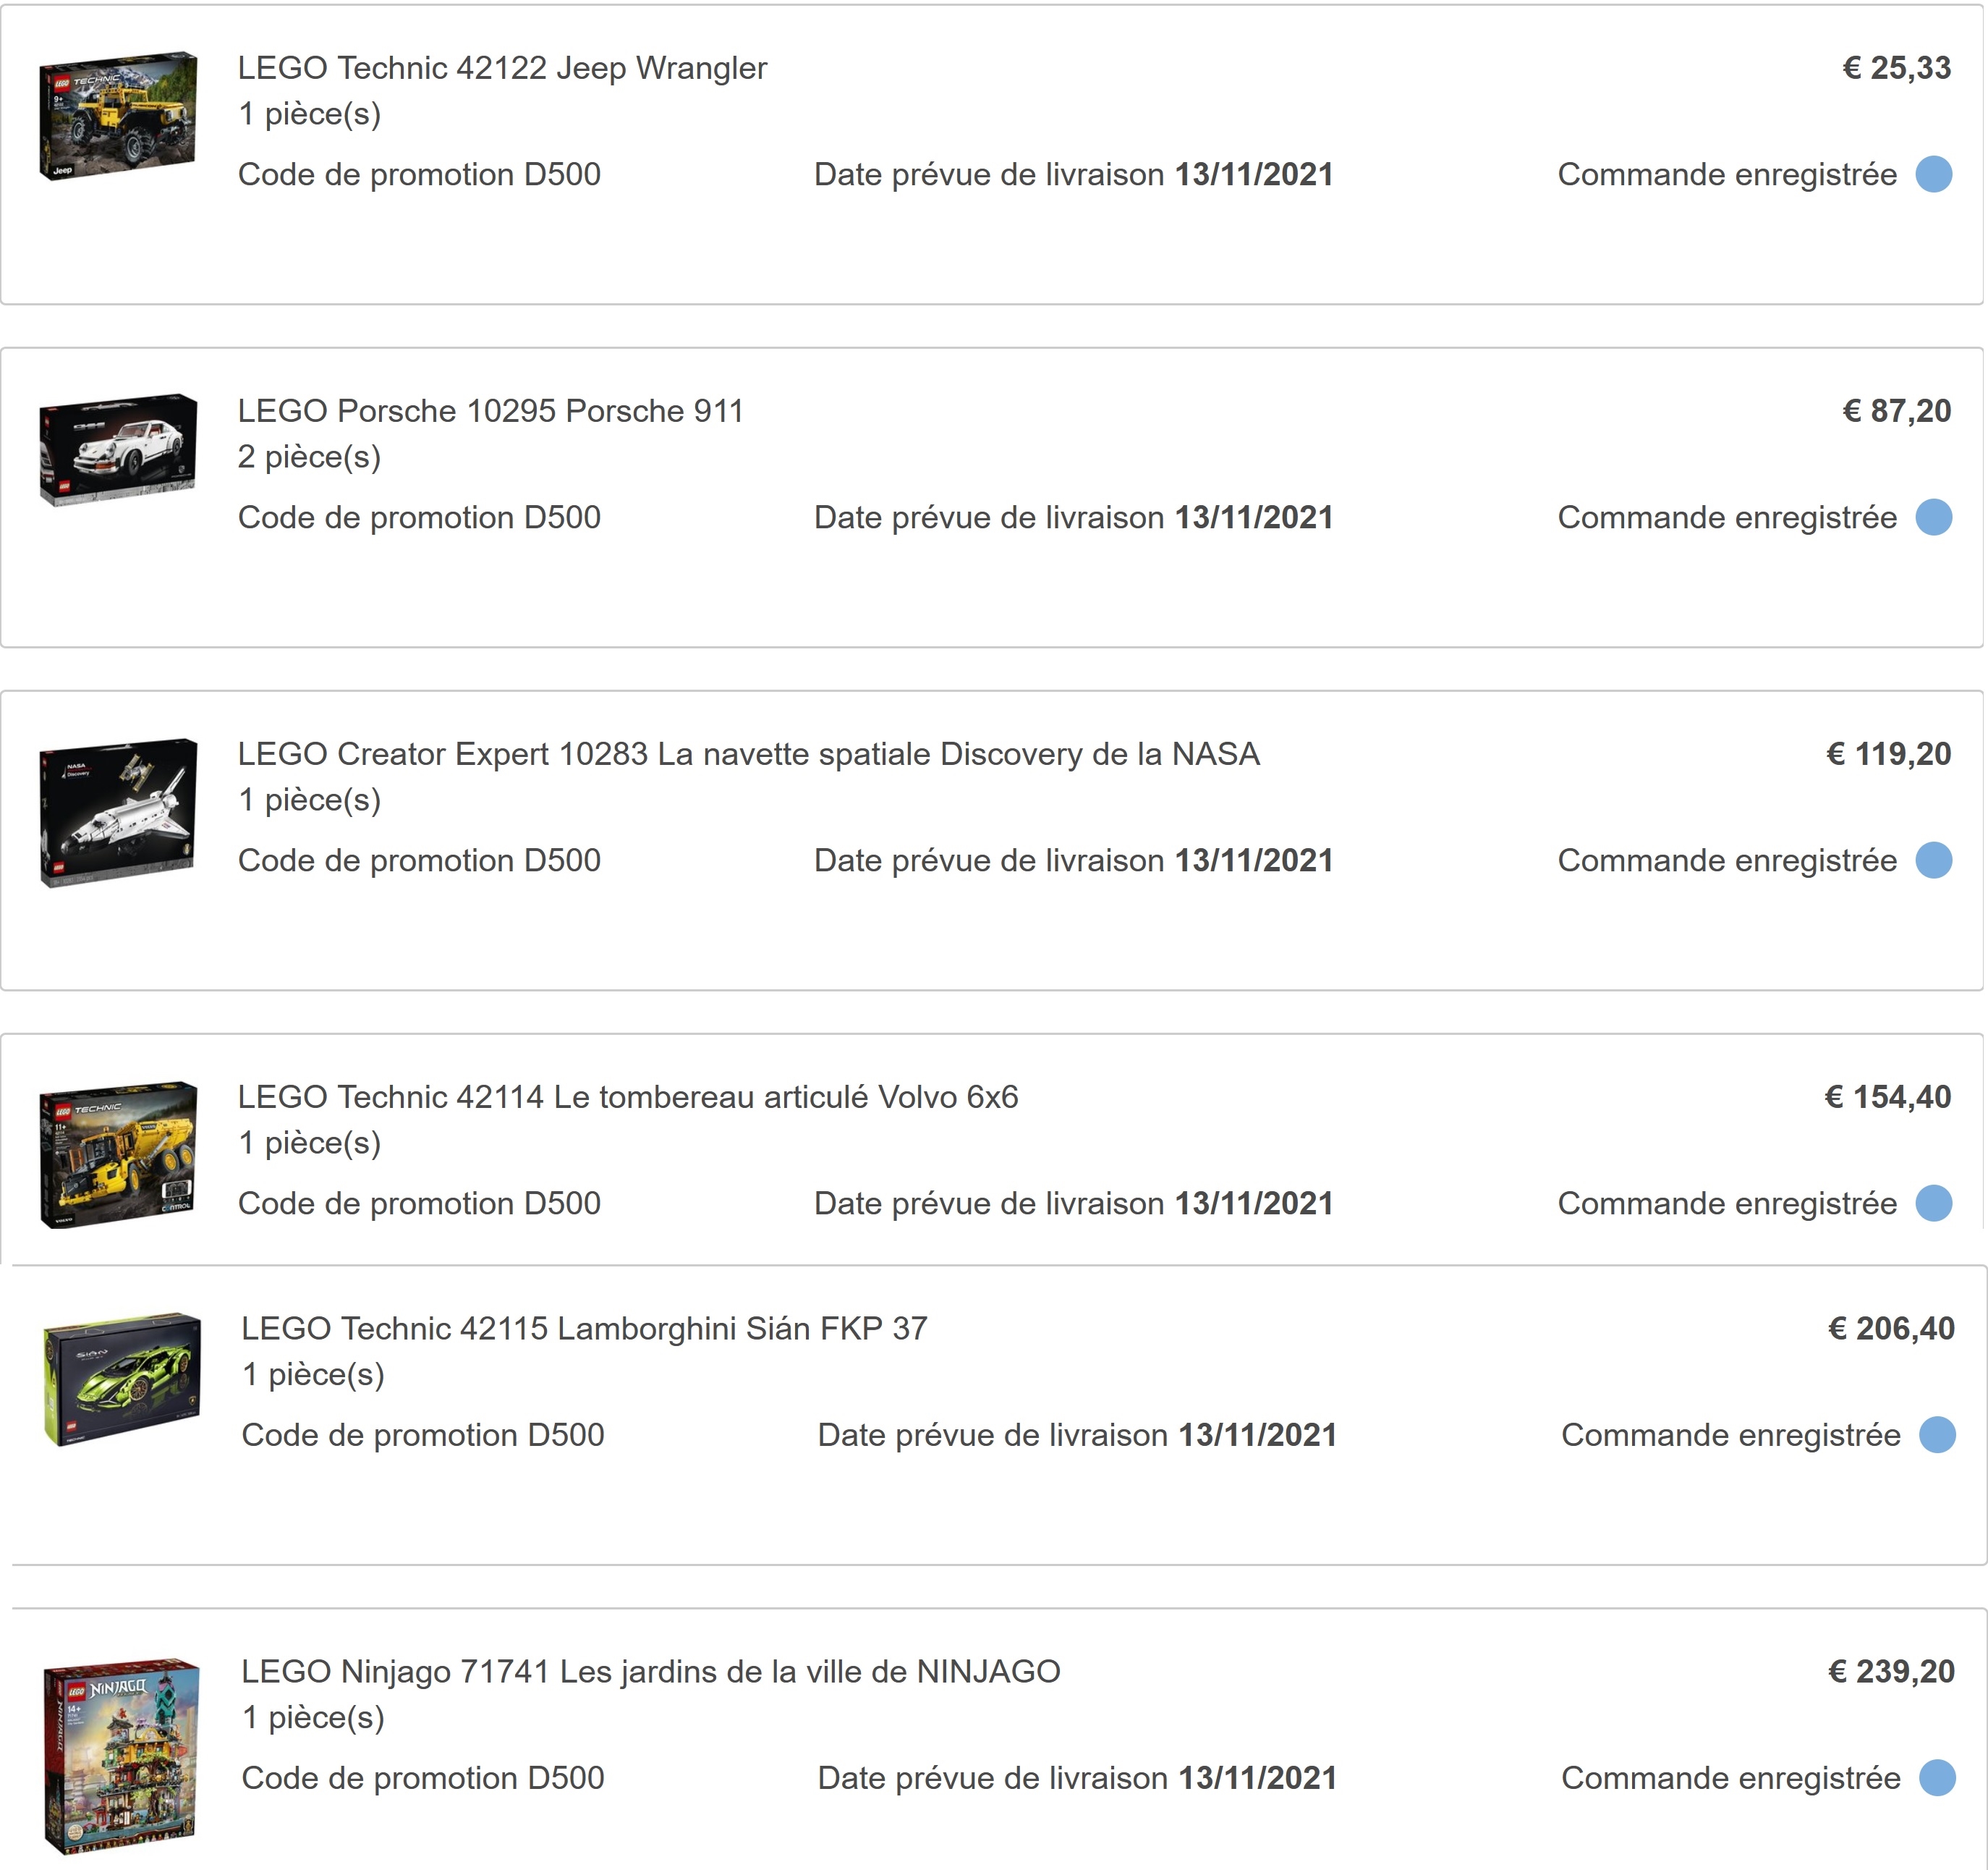The height and width of the screenshot is (1870, 1988).
Task: Click the Lamborghini Sián order status dot
Action: pyautogui.click(x=1938, y=1435)
